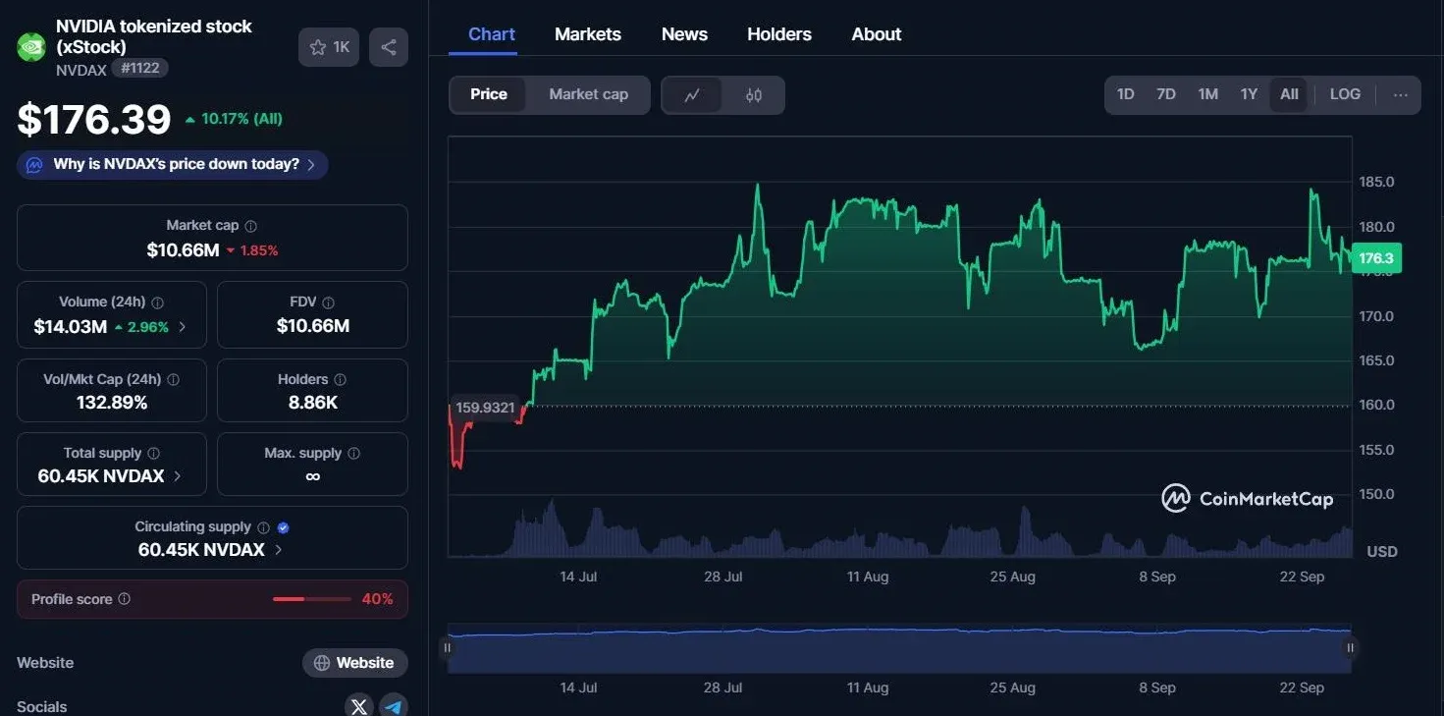Set chart range to All

(x=1289, y=94)
